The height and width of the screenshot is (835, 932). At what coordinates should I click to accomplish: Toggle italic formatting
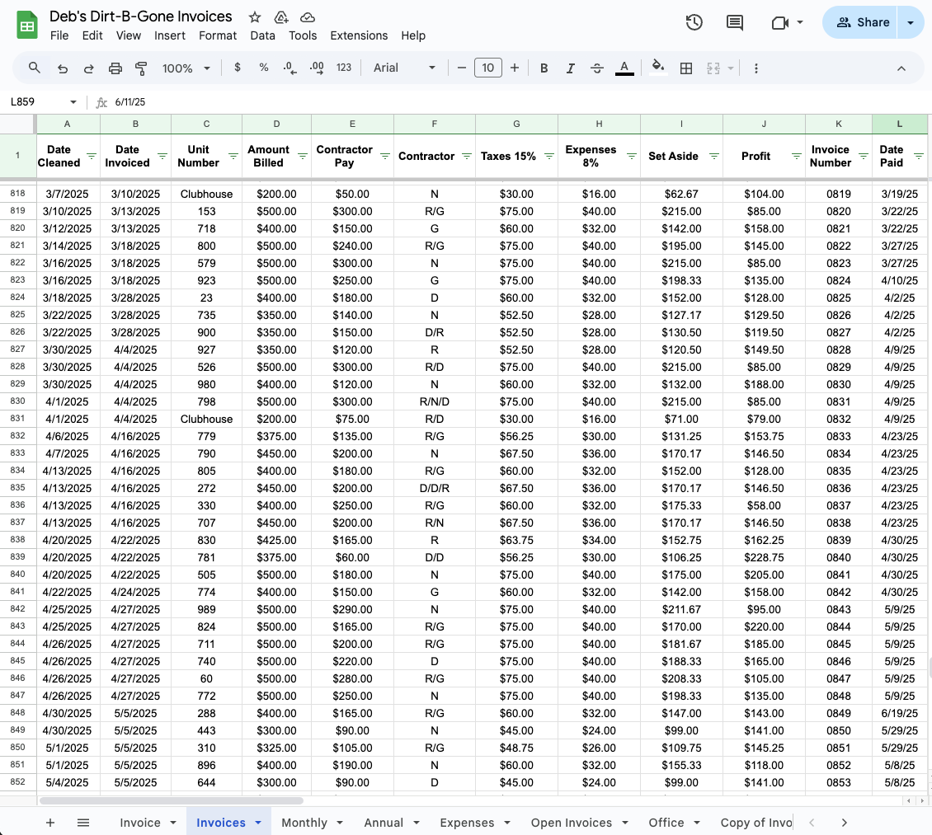pyautogui.click(x=570, y=68)
